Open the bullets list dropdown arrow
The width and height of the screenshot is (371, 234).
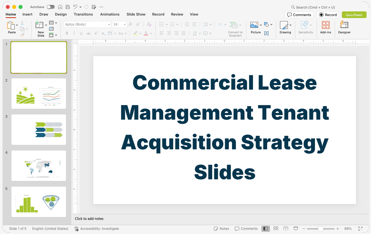tap(166, 24)
